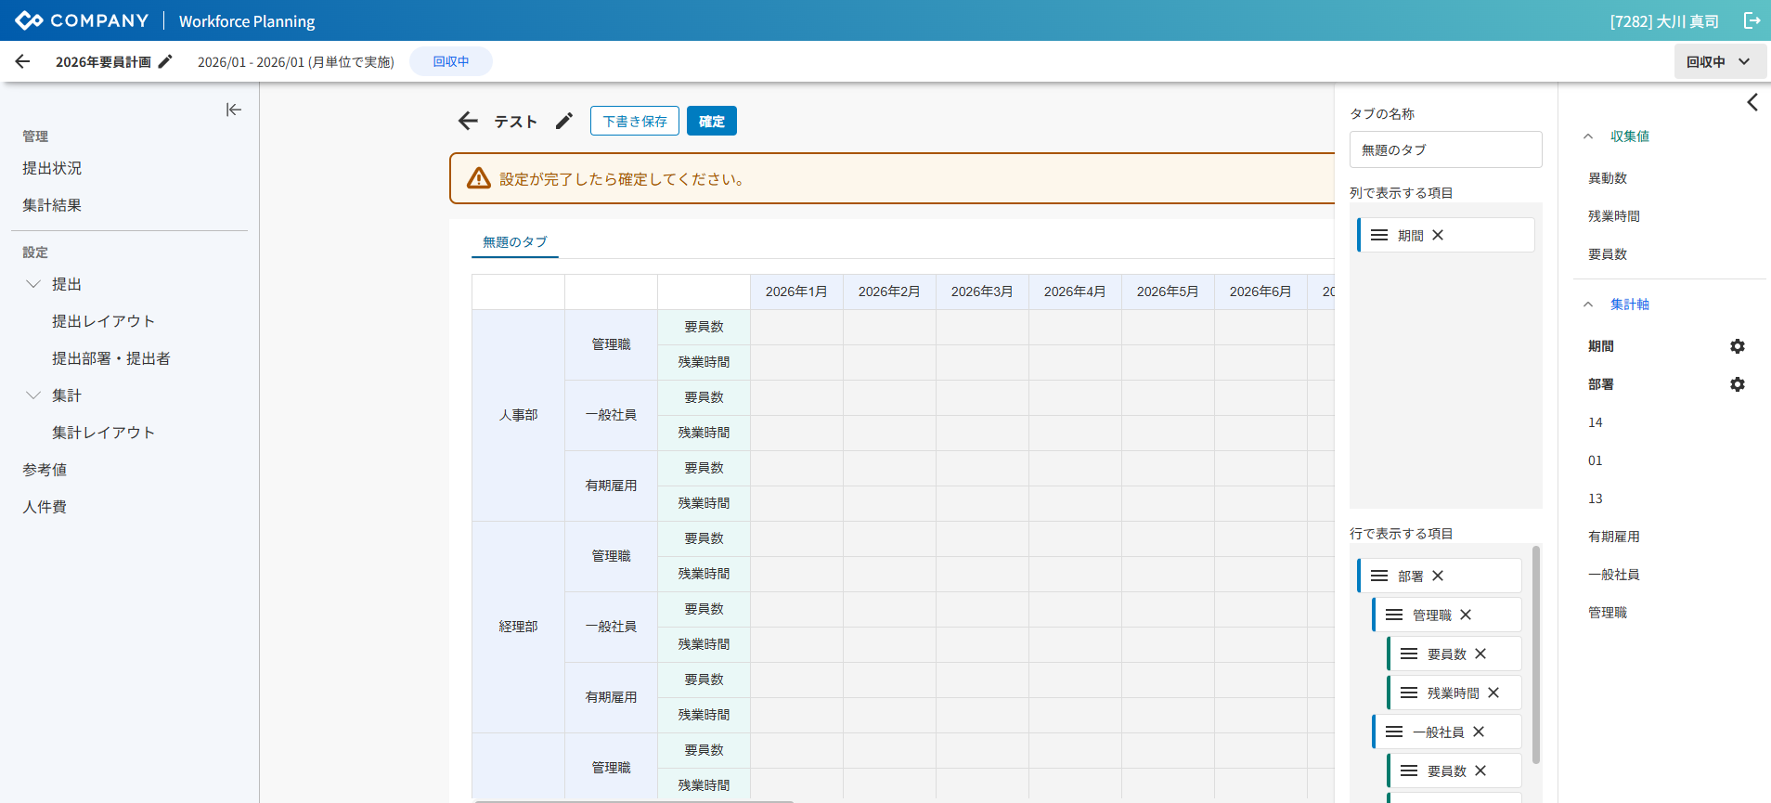This screenshot has width=1771, height=803.
Task: Click the 回収中 status badge
Action: click(451, 61)
